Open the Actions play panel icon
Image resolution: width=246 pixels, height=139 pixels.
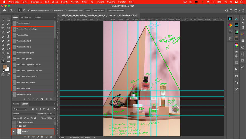coord(236,69)
